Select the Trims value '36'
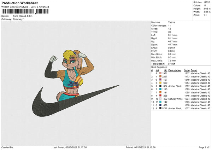The image size is (212, 150). (x=169, y=32)
